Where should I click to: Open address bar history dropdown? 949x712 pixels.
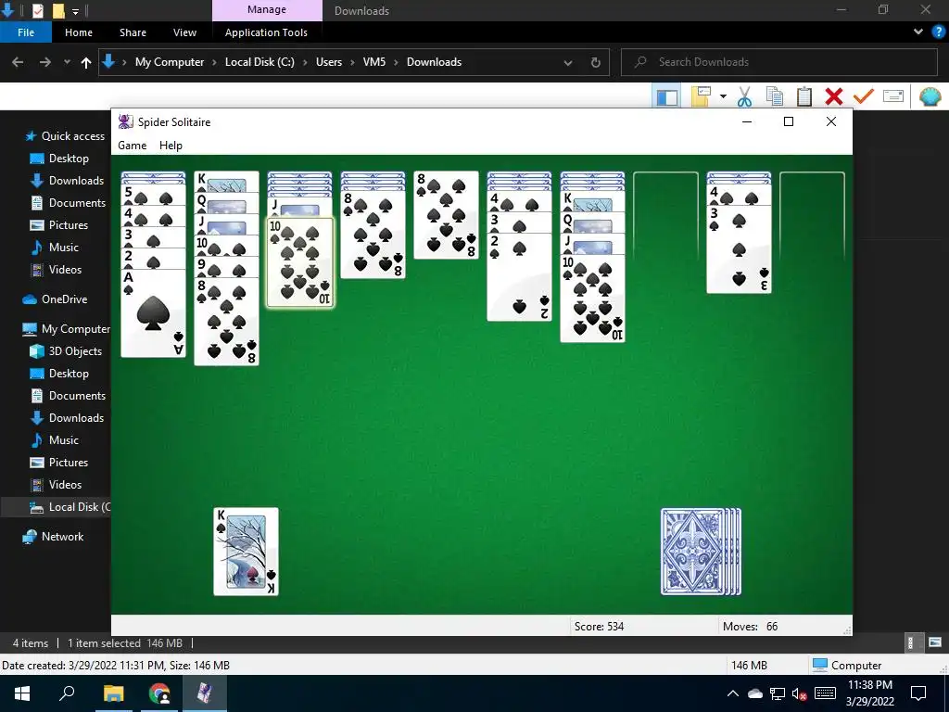point(568,62)
